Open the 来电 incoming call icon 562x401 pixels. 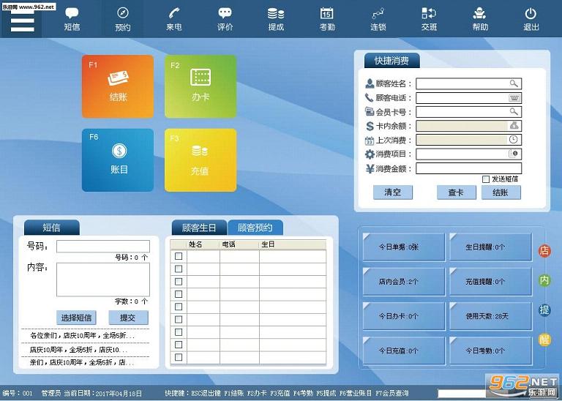[x=174, y=19]
